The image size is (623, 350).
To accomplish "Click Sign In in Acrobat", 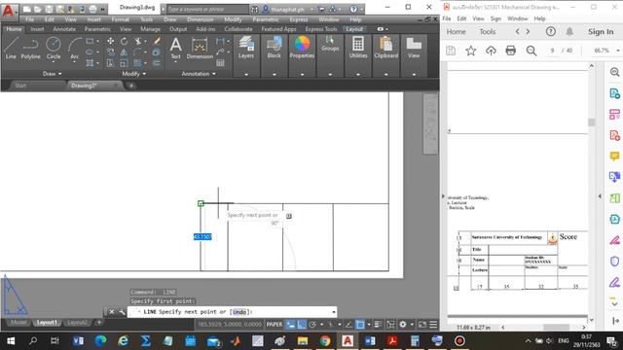I will coord(601,32).
